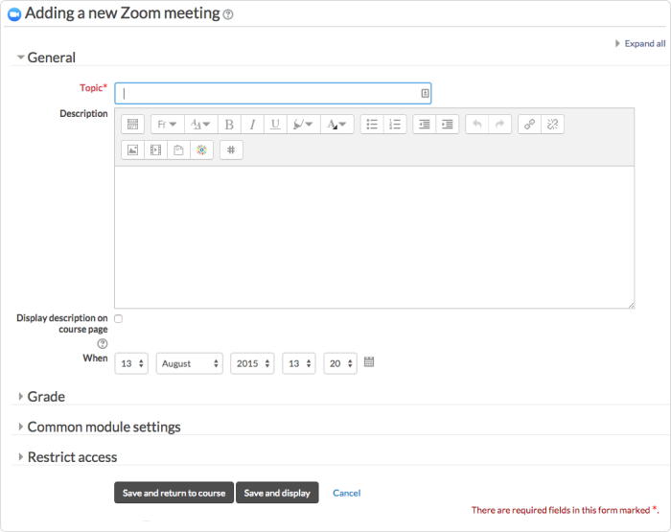The height and width of the screenshot is (532, 671).
Task: Open the highlight color picker
Action: 304,124
